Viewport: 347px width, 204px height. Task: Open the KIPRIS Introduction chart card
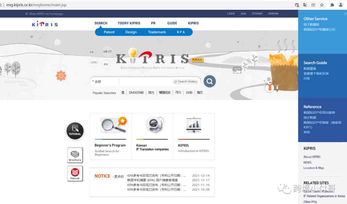click(194, 136)
